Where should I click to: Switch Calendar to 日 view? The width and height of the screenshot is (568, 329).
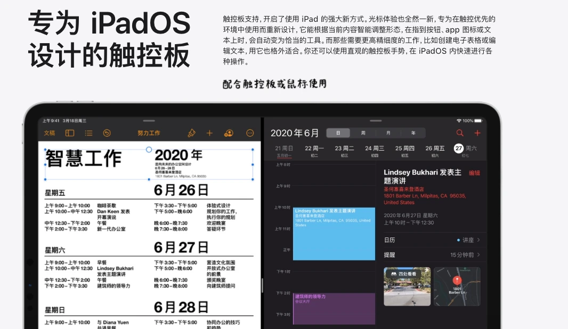click(338, 133)
